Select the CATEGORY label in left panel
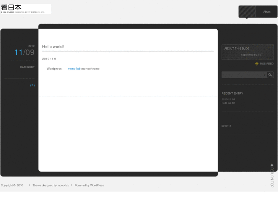 point(27,67)
